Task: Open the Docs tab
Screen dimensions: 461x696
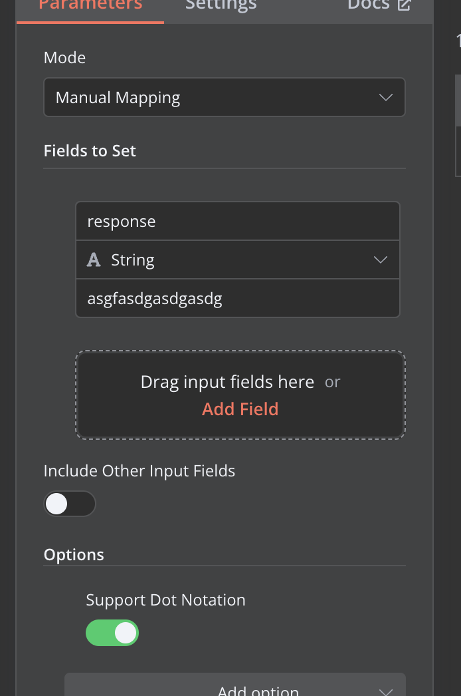Action: [x=379, y=5]
